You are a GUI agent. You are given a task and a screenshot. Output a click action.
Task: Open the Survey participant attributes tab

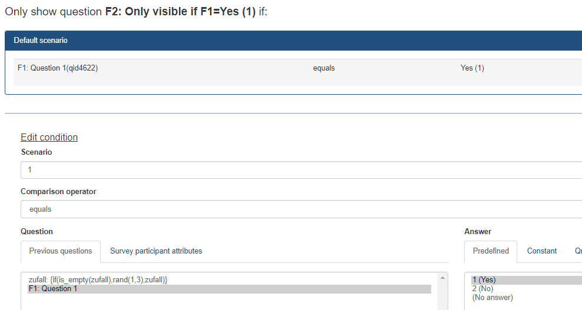pos(156,251)
